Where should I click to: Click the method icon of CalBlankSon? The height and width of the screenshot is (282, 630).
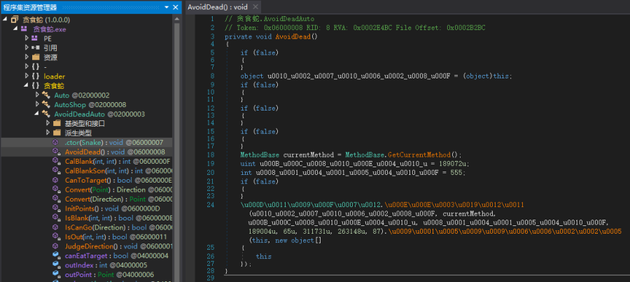56,171
